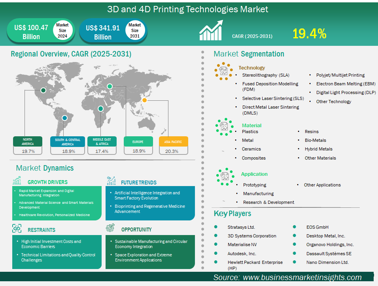Screen dimensions: 378x286
Task: Select the orange Asia Pacific map marker
Action: (x=145, y=100)
